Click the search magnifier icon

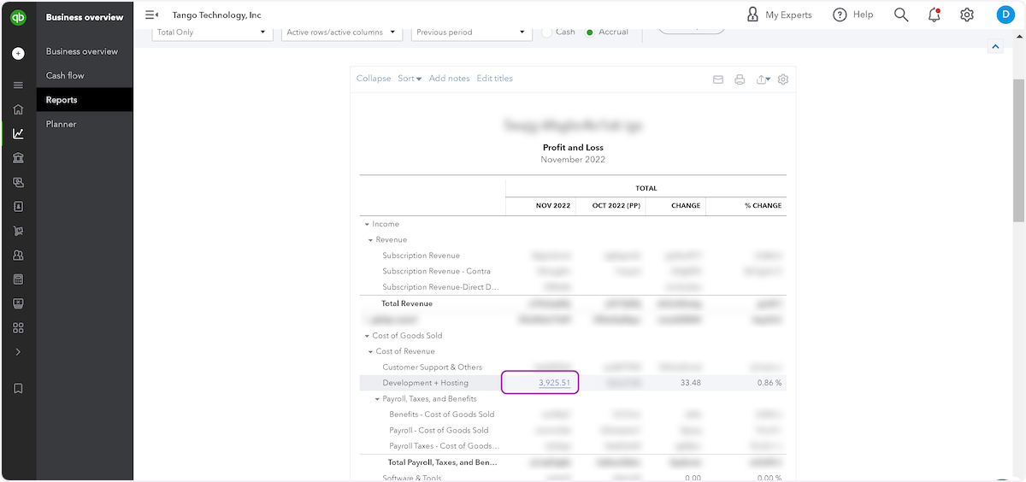[x=901, y=15]
